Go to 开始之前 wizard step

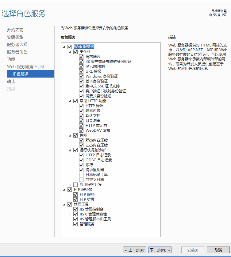coord(15,30)
